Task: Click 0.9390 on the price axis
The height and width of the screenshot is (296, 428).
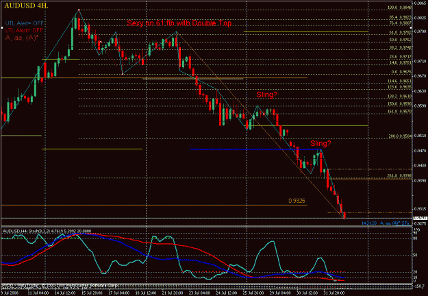Action: pos(420,180)
